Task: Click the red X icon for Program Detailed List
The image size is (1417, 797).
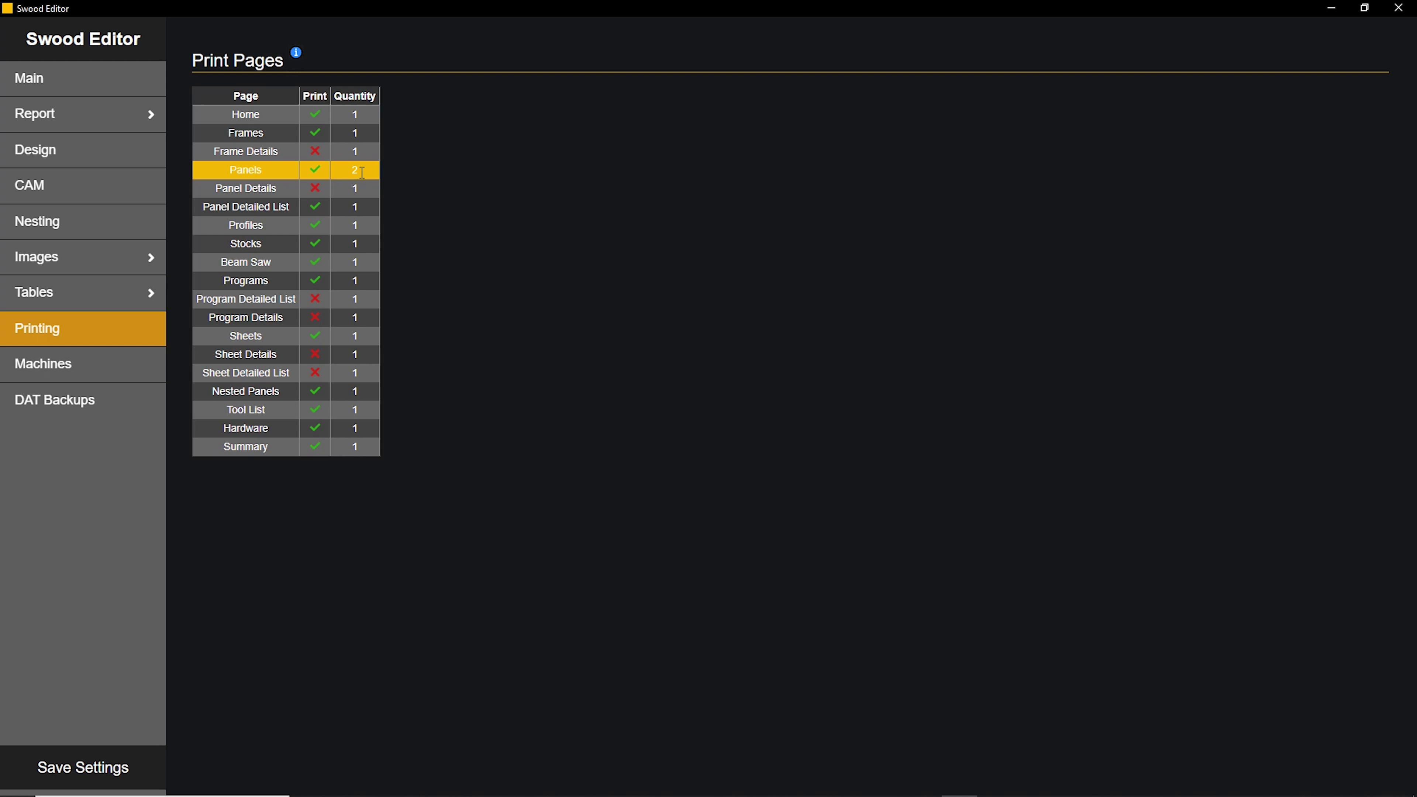Action: [x=314, y=299]
